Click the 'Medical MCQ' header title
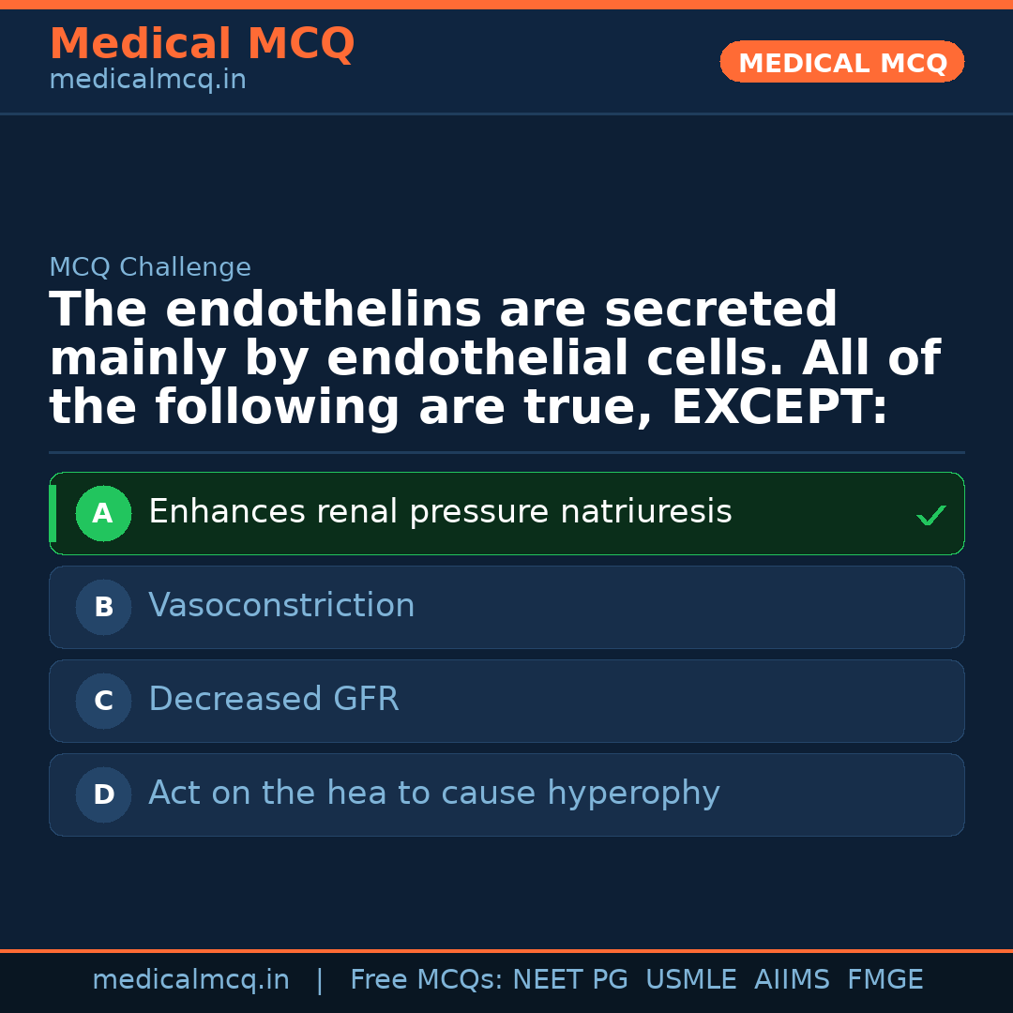This screenshot has height=1013, width=1013. pos(202,43)
